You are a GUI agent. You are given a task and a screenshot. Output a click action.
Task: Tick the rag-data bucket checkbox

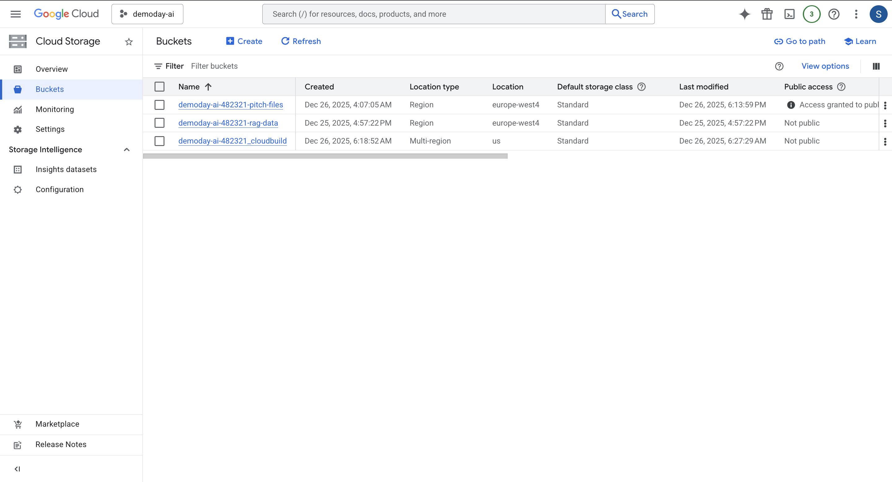pyautogui.click(x=159, y=123)
